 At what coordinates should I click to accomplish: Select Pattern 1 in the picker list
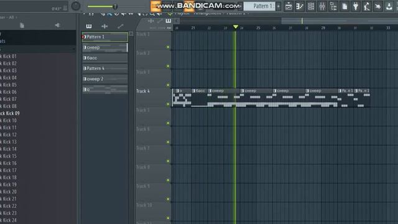pos(105,37)
